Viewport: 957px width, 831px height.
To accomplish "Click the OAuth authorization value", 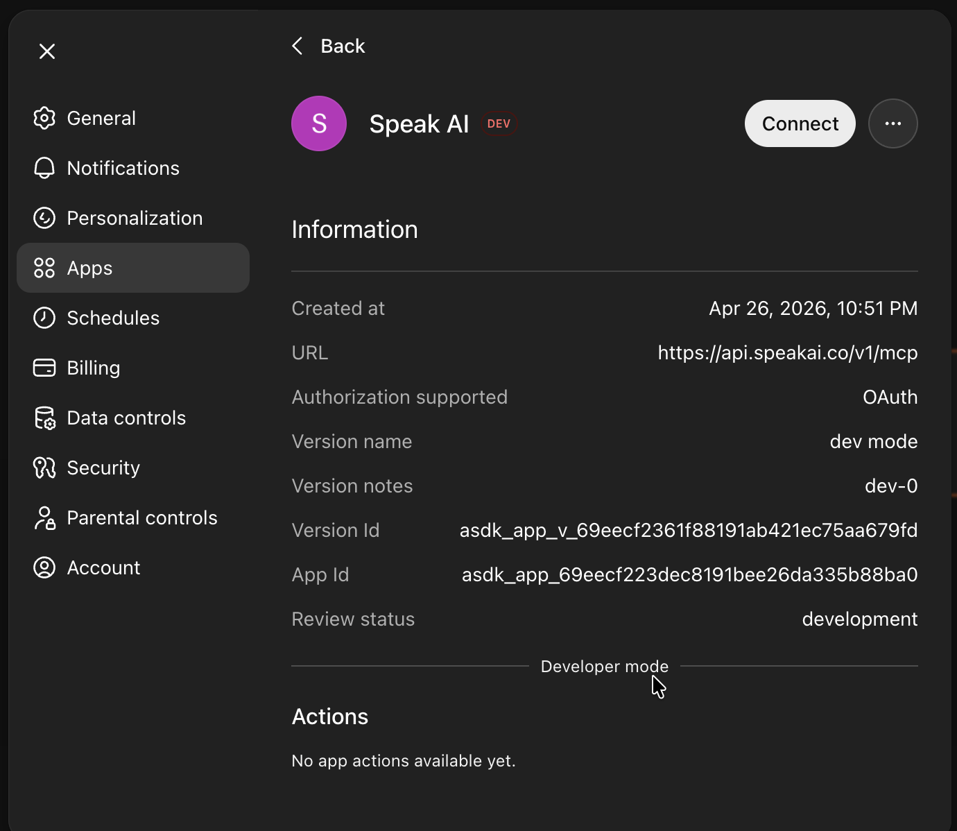I will [x=890, y=397].
